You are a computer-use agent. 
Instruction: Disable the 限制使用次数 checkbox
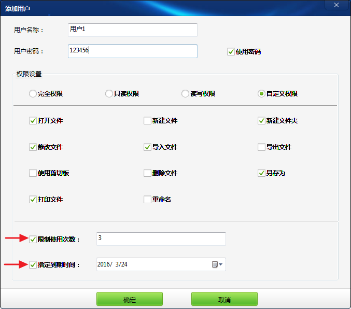pyautogui.click(x=33, y=239)
